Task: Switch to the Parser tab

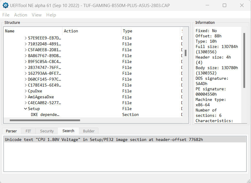Action: 11,131
